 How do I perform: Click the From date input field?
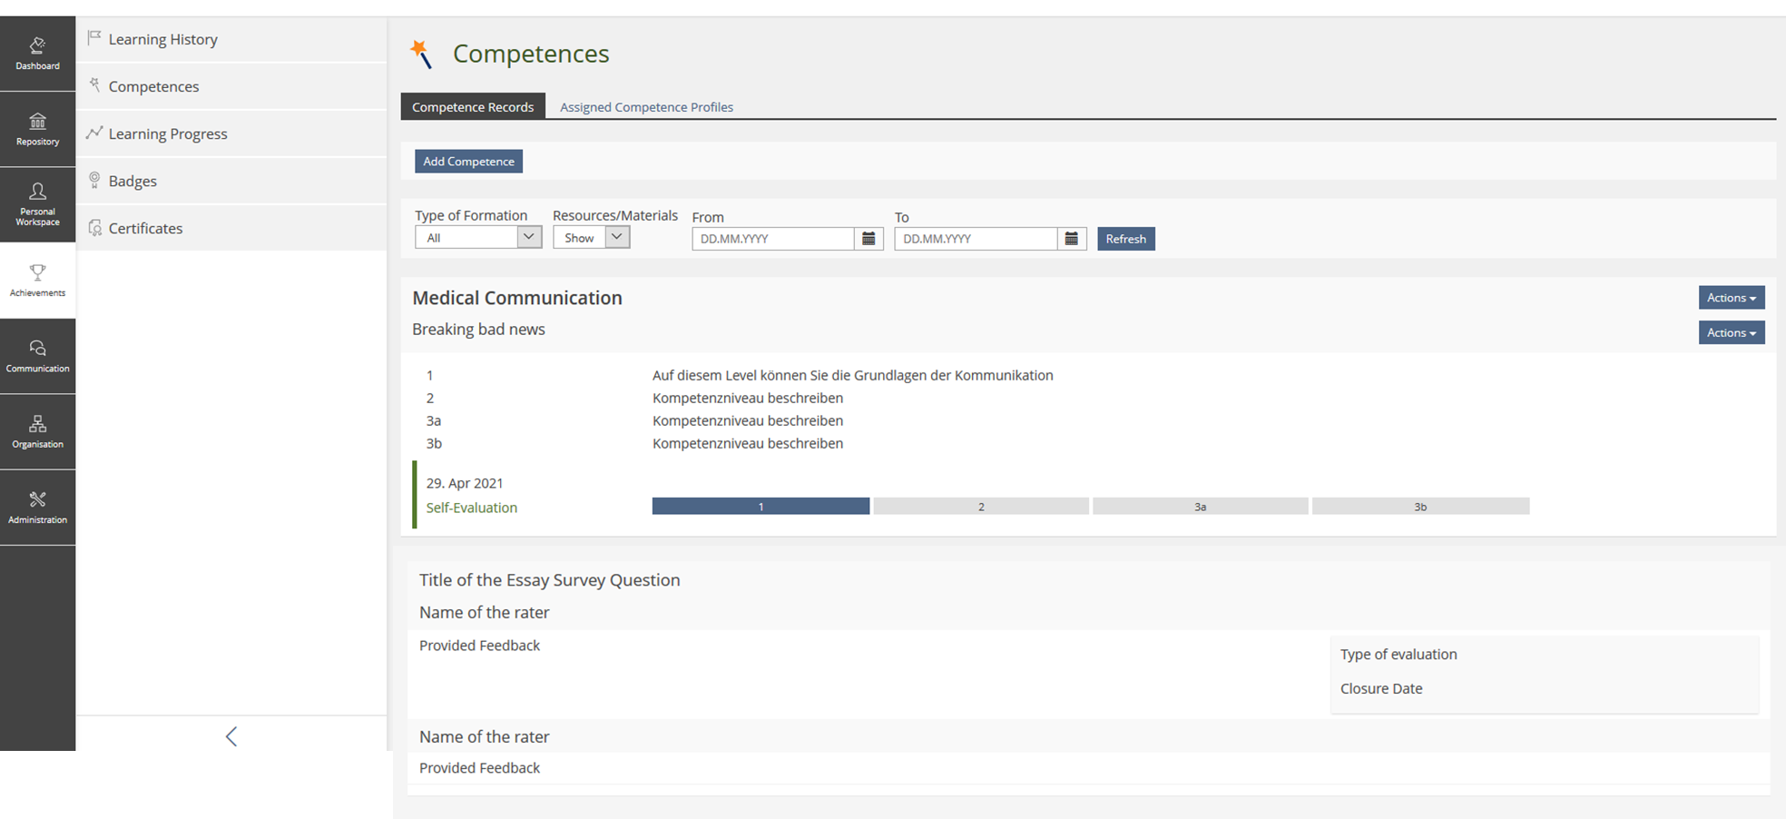point(773,239)
